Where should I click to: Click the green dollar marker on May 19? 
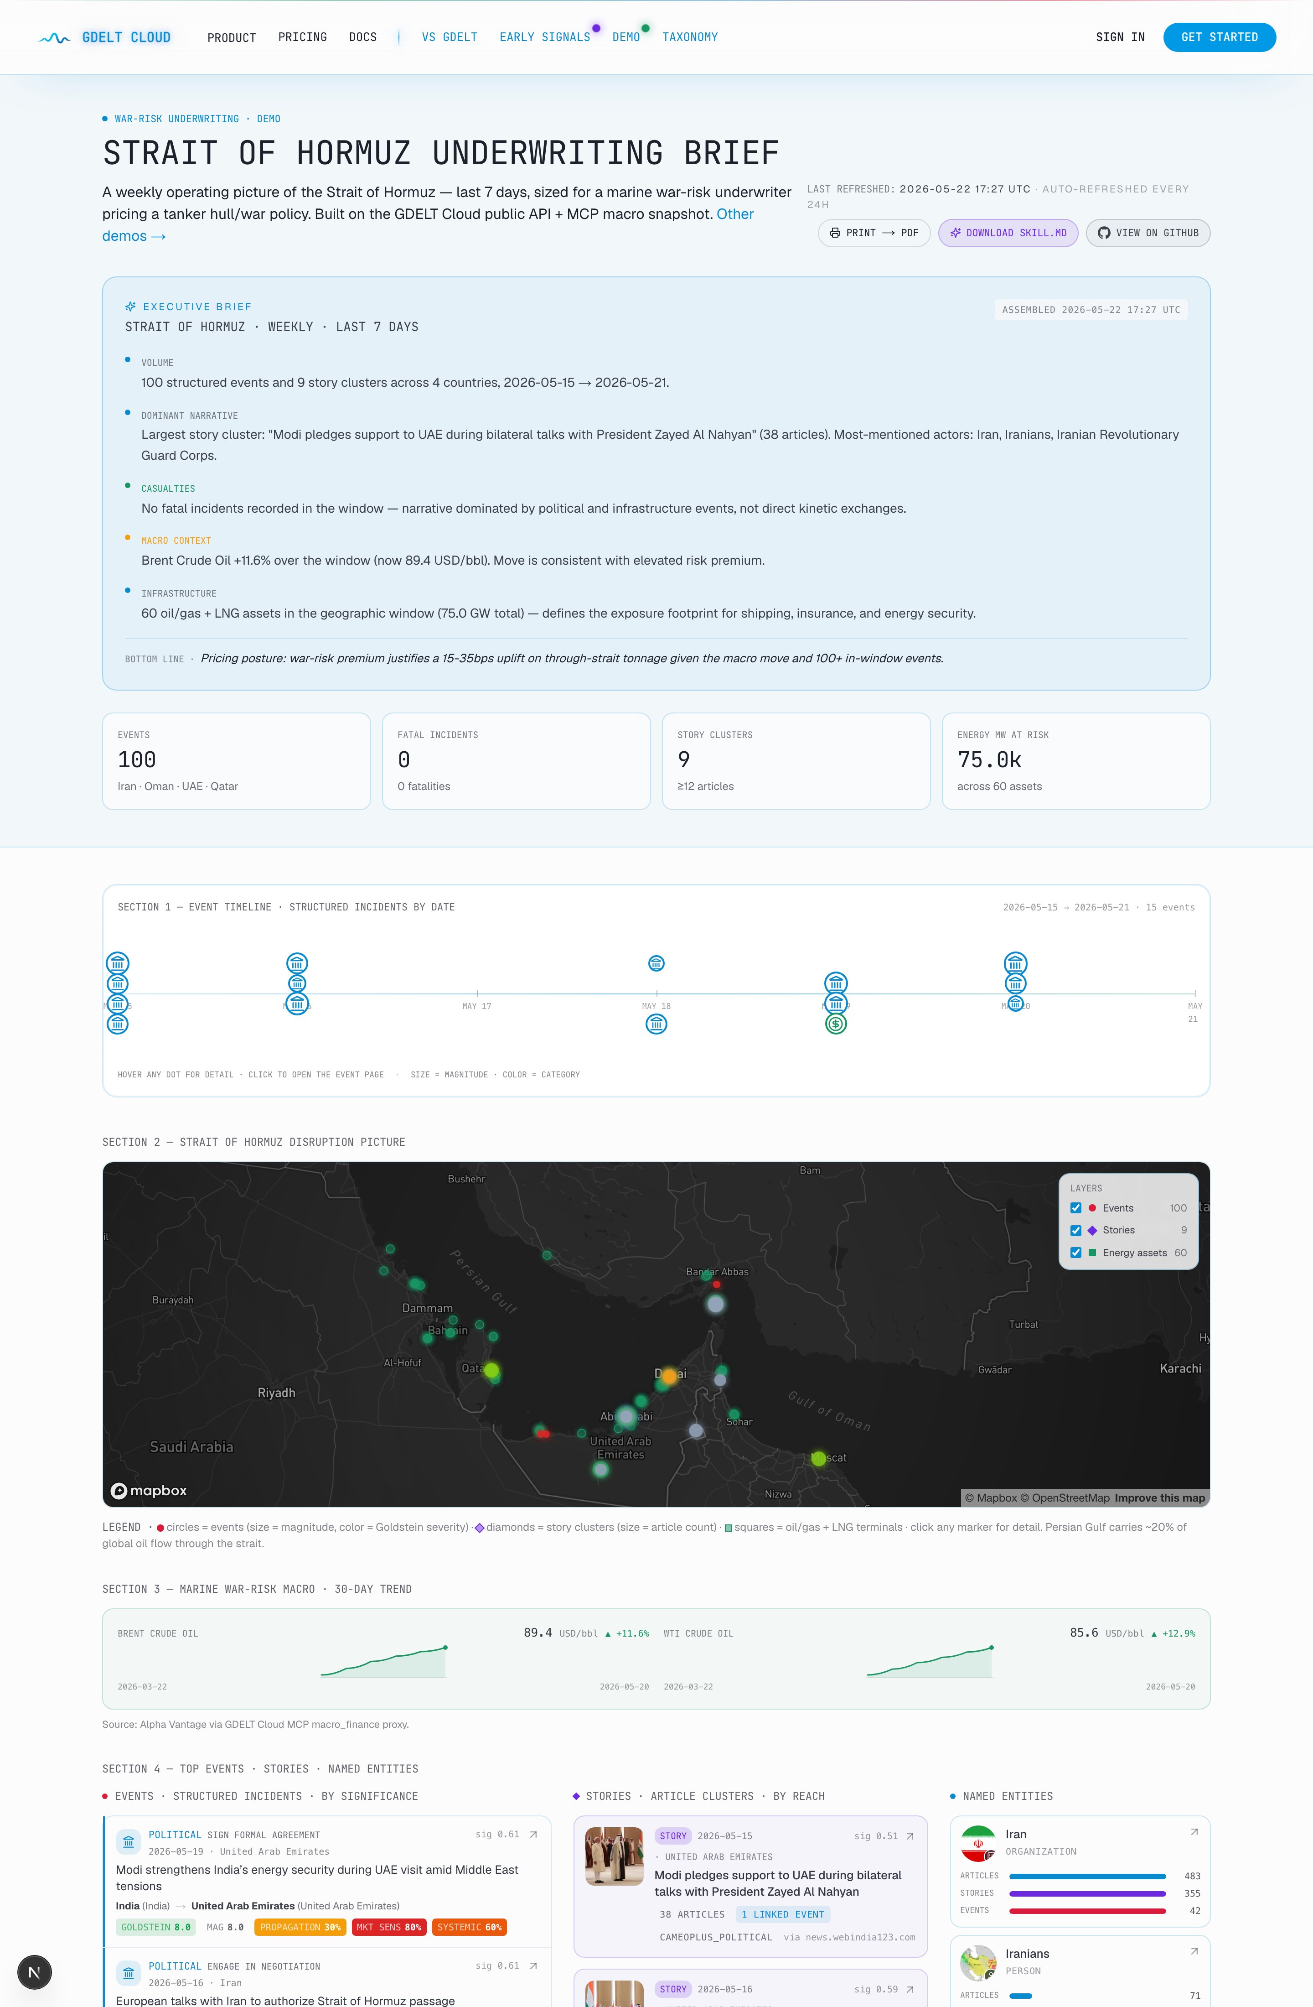(836, 1024)
